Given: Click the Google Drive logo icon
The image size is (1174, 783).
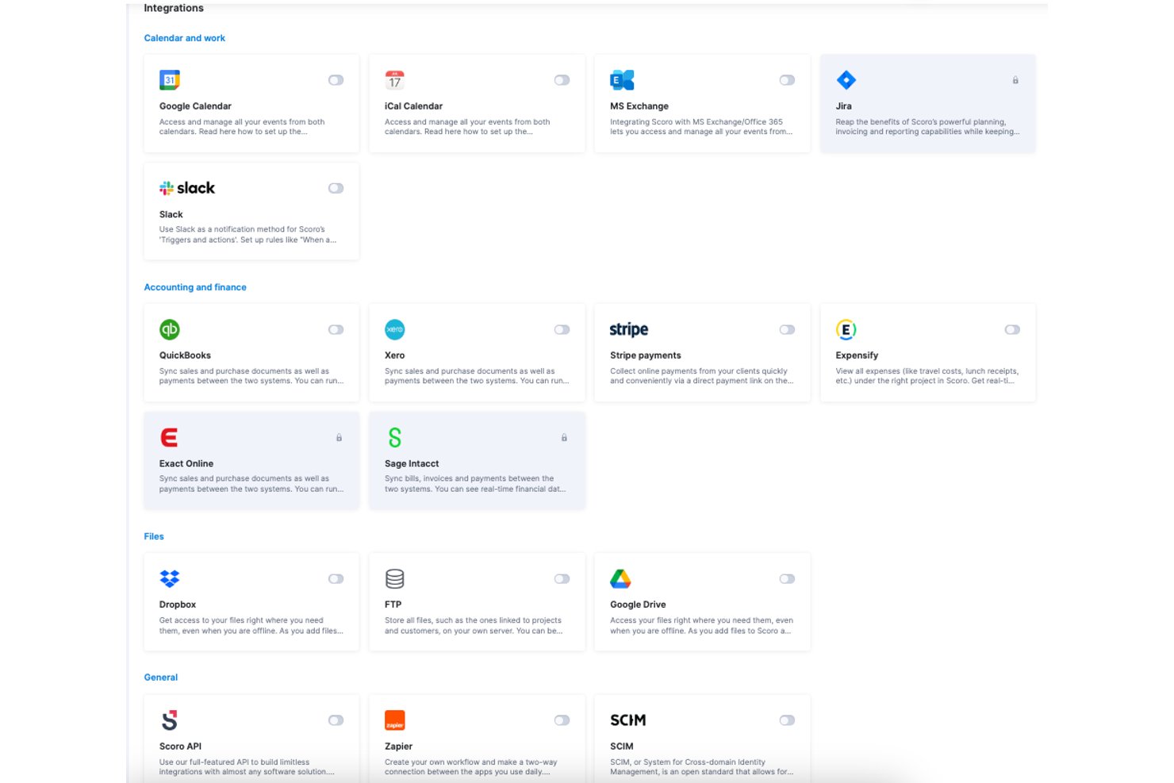Looking at the screenshot, I should coord(620,578).
